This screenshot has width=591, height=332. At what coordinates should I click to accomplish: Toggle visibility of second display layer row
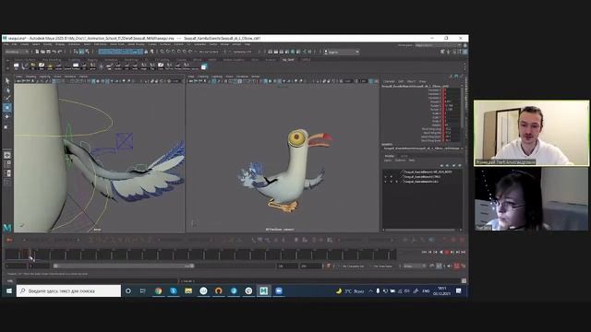click(385, 176)
